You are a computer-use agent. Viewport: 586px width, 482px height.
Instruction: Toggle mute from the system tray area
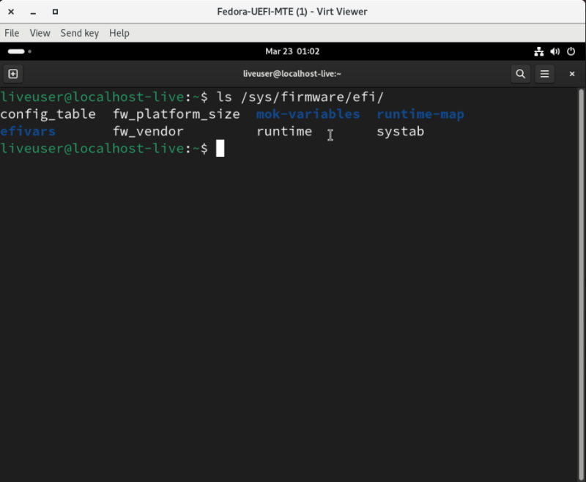tap(555, 51)
